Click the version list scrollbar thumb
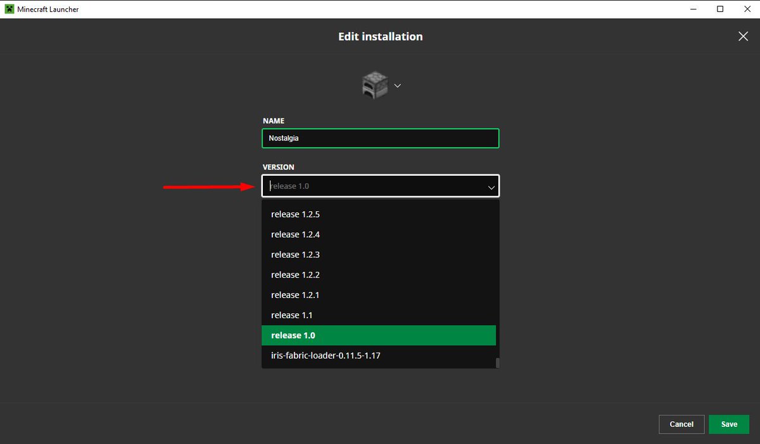The image size is (760, 444). click(x=498, y=363)
